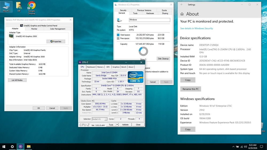Click the drive name field containing Windows
The height and width of the screenshot is (150, 267).
(x=149, y=20)
